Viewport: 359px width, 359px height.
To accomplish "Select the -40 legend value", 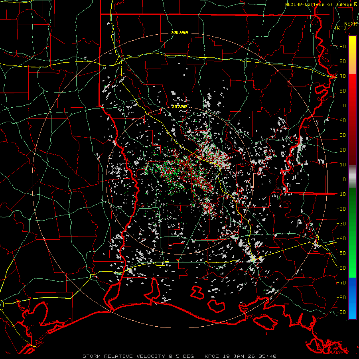I will click(x=341, y=239).
